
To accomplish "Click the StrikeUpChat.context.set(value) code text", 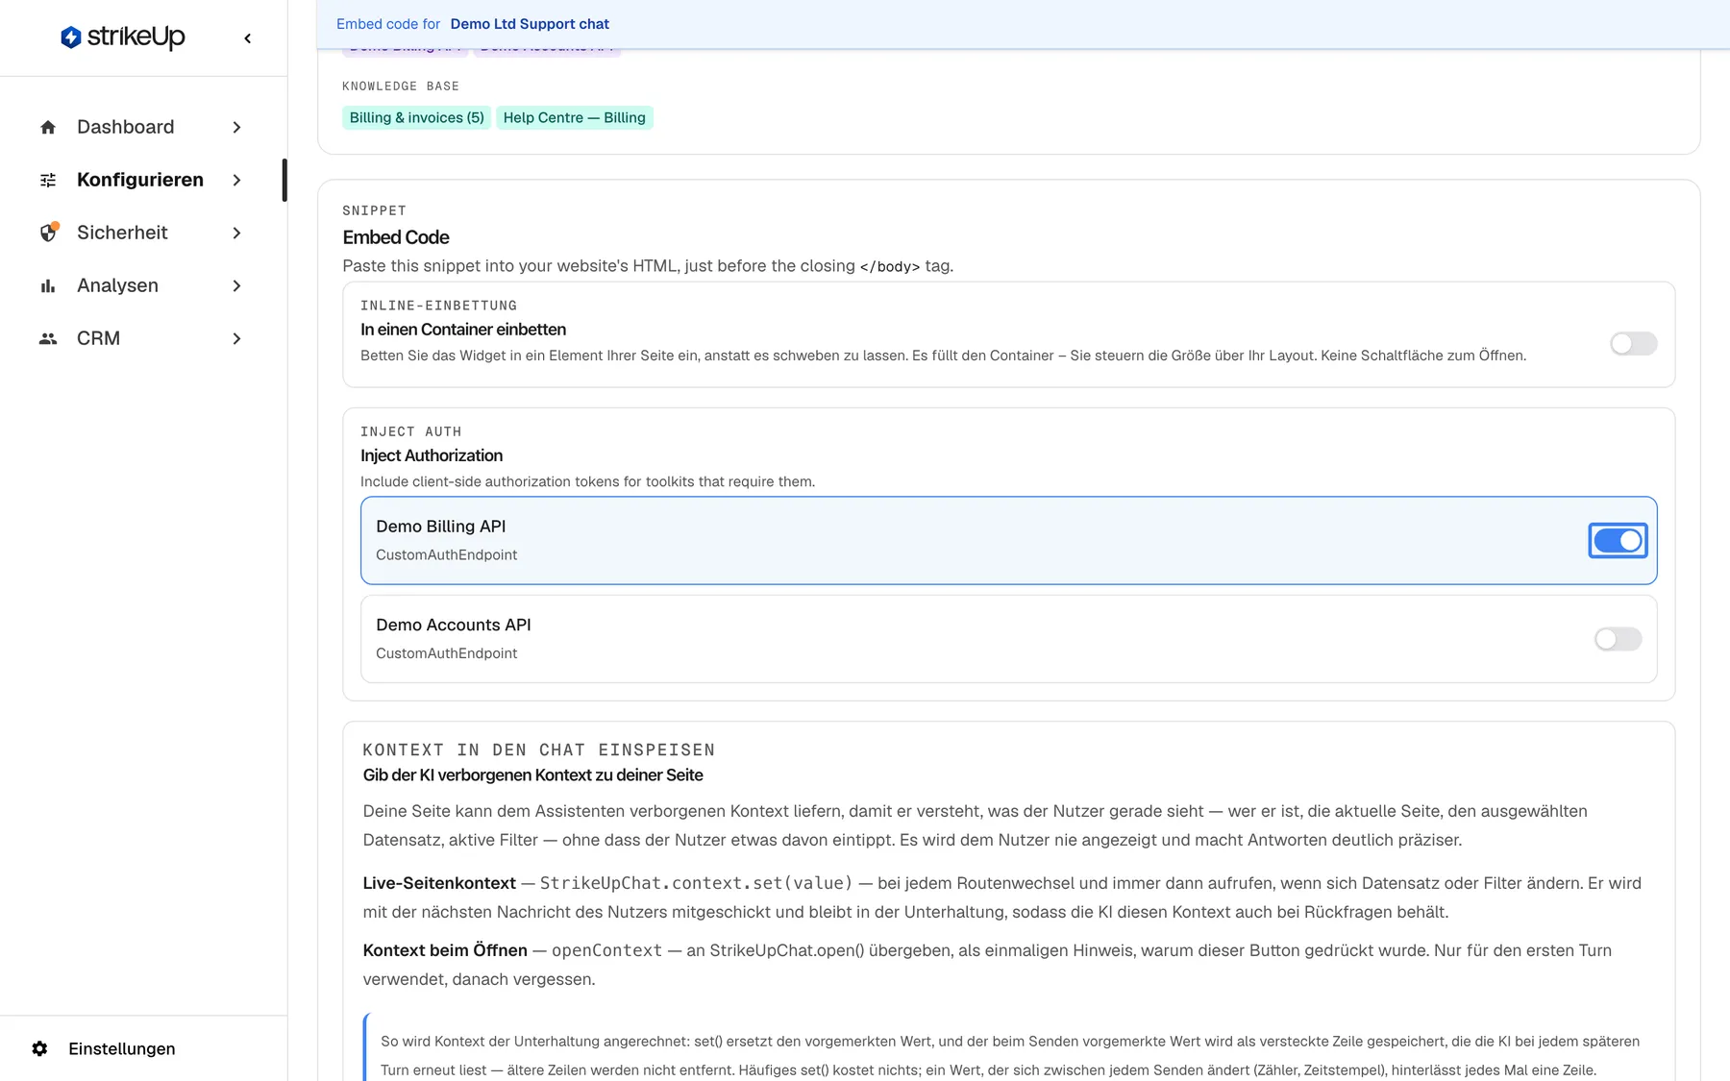I will tap(697, 883).
